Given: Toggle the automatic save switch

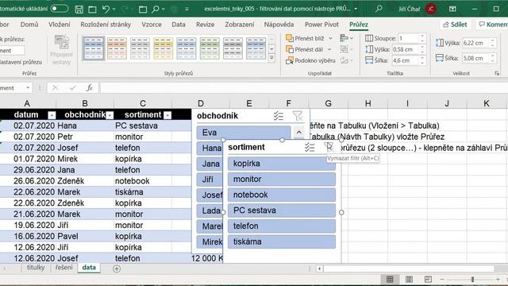Looking at the screenshot, I should [60, 9].
